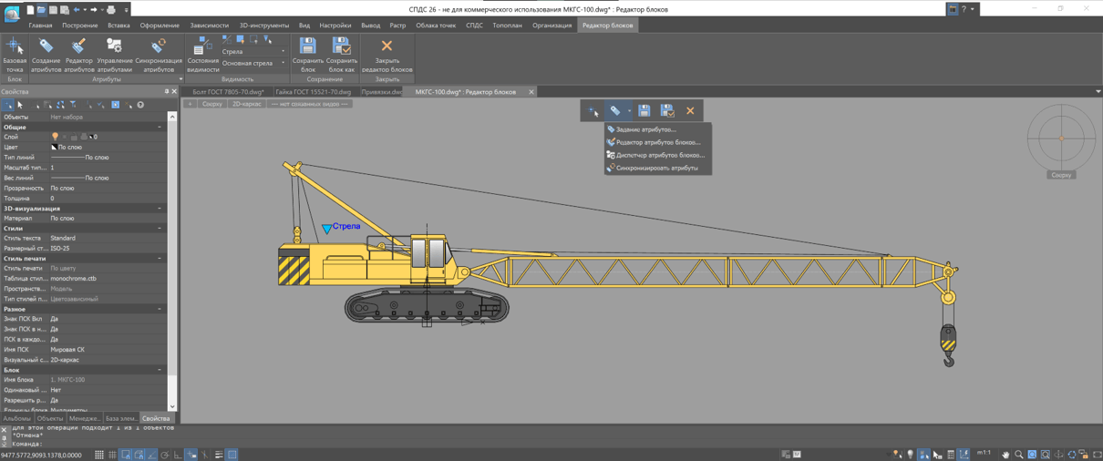Click the pan hand icon in status bar
Viewport: 1103px width, 461px height.
point(1005,454)
